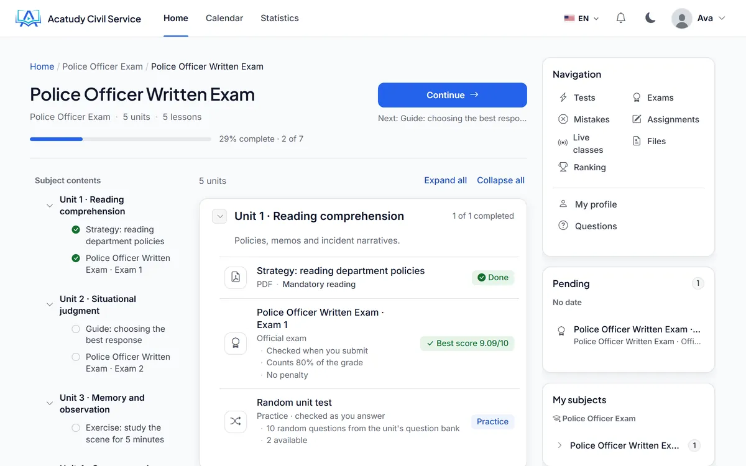Click count badge beside My subjects course

695,445
